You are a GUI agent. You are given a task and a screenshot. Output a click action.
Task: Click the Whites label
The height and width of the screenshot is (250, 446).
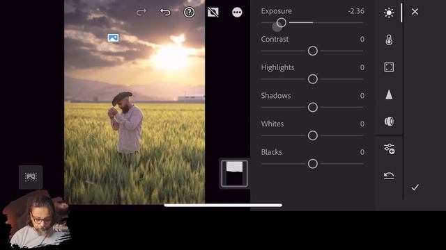click(272, 124)
